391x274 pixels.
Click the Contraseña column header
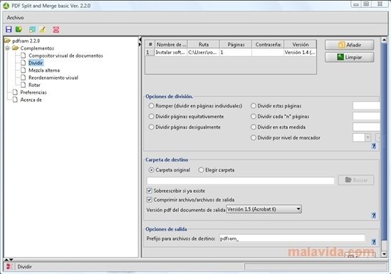[x=268, y=44]
